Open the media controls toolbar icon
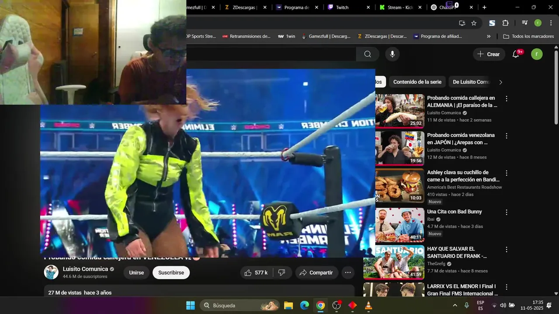559x314 pixels. coord(525,23)
